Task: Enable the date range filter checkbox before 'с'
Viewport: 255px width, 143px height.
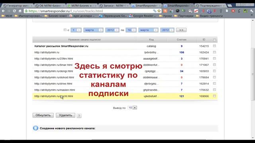Action: click(x=65, y=30)
